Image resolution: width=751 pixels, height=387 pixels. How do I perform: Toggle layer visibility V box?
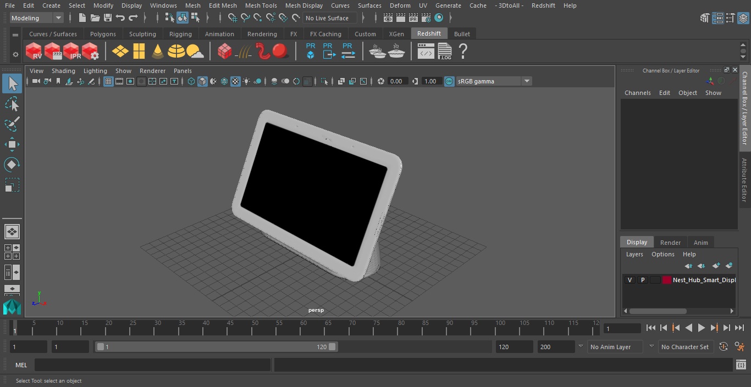pos(629,280)
